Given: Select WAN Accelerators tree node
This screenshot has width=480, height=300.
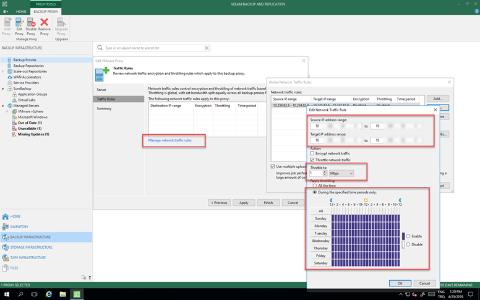Looking at the screenshot, I should pos(27,77).
